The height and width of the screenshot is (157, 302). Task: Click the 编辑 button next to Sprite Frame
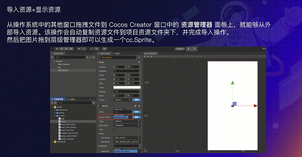pyautogui.click(x=137, y=117)
